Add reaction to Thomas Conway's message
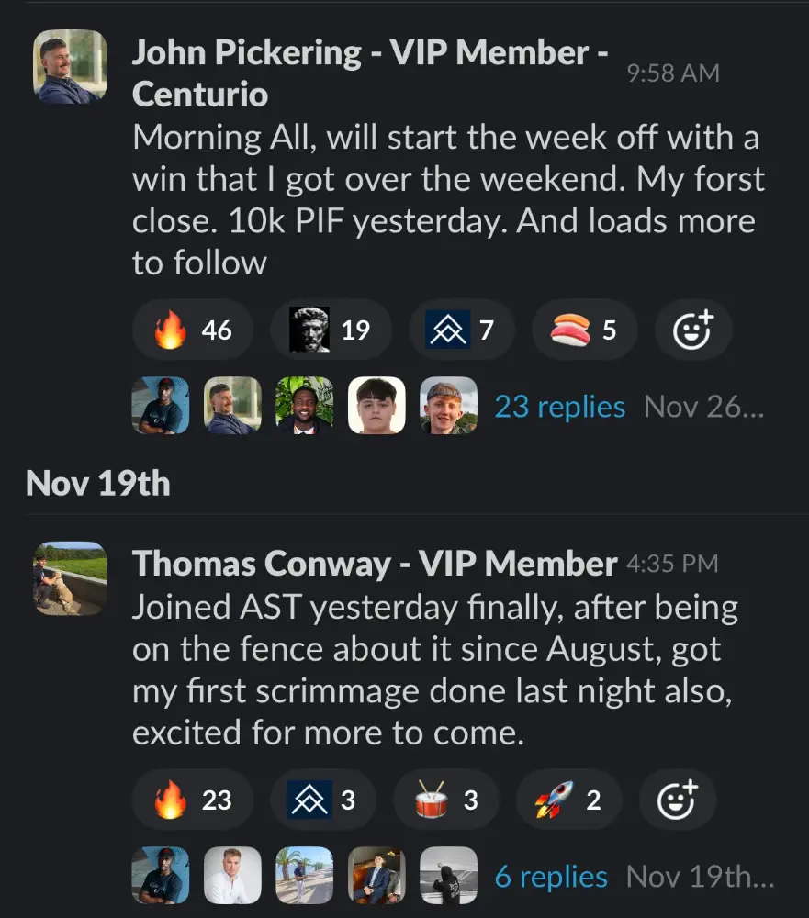The image size is (809, 918). (678, 800)
